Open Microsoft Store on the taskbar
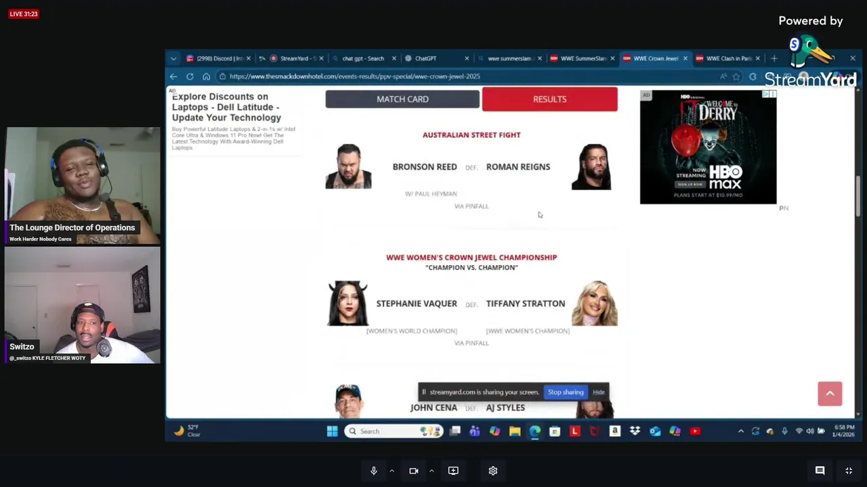The image size is (867, 487). coord(555,432)
